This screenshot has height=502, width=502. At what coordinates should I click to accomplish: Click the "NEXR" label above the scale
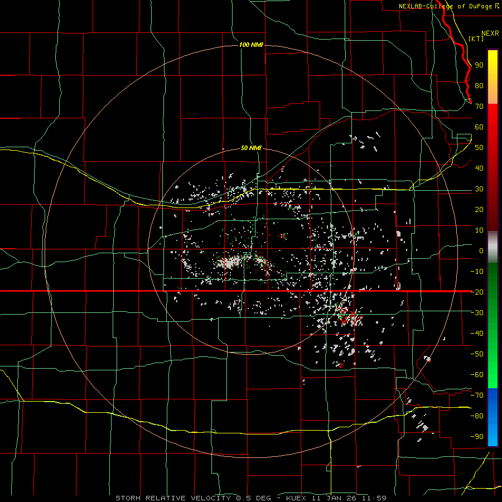click(490, 33)
